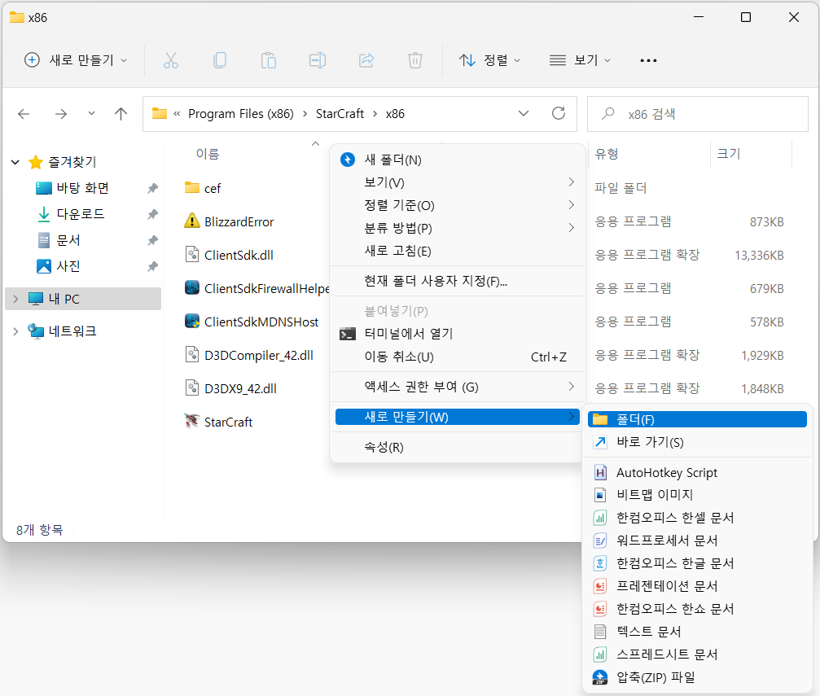Select the D3DX9_42.dll file icon
The height and width of the screenshot is (696, 820).
pyautogui.click(x=192, y=388)
